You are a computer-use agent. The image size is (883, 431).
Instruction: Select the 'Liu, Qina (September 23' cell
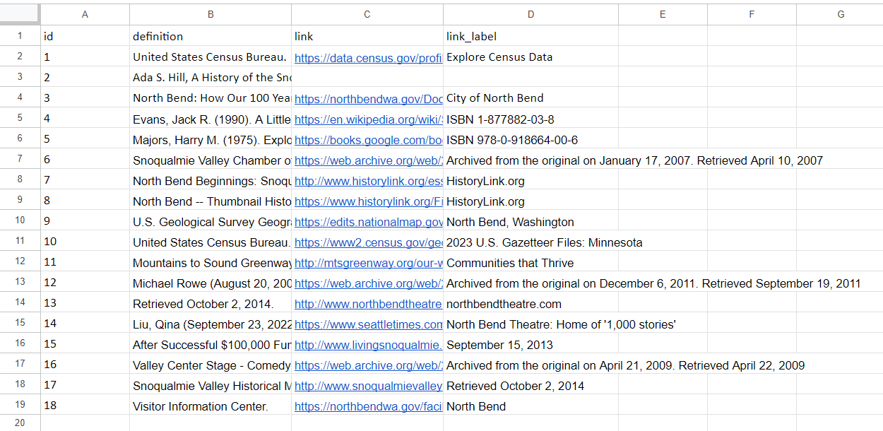pyautogui.click(x=211, y=324)
